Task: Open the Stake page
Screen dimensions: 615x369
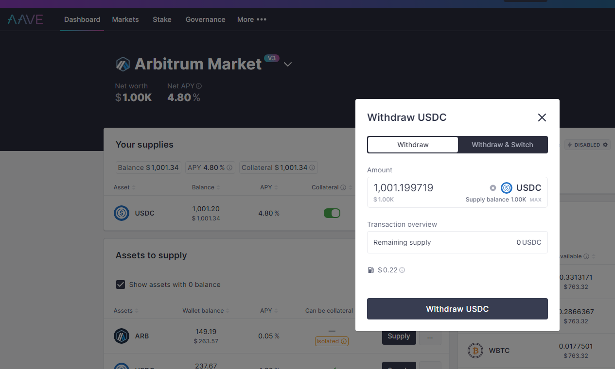Action: click(162, 19)
